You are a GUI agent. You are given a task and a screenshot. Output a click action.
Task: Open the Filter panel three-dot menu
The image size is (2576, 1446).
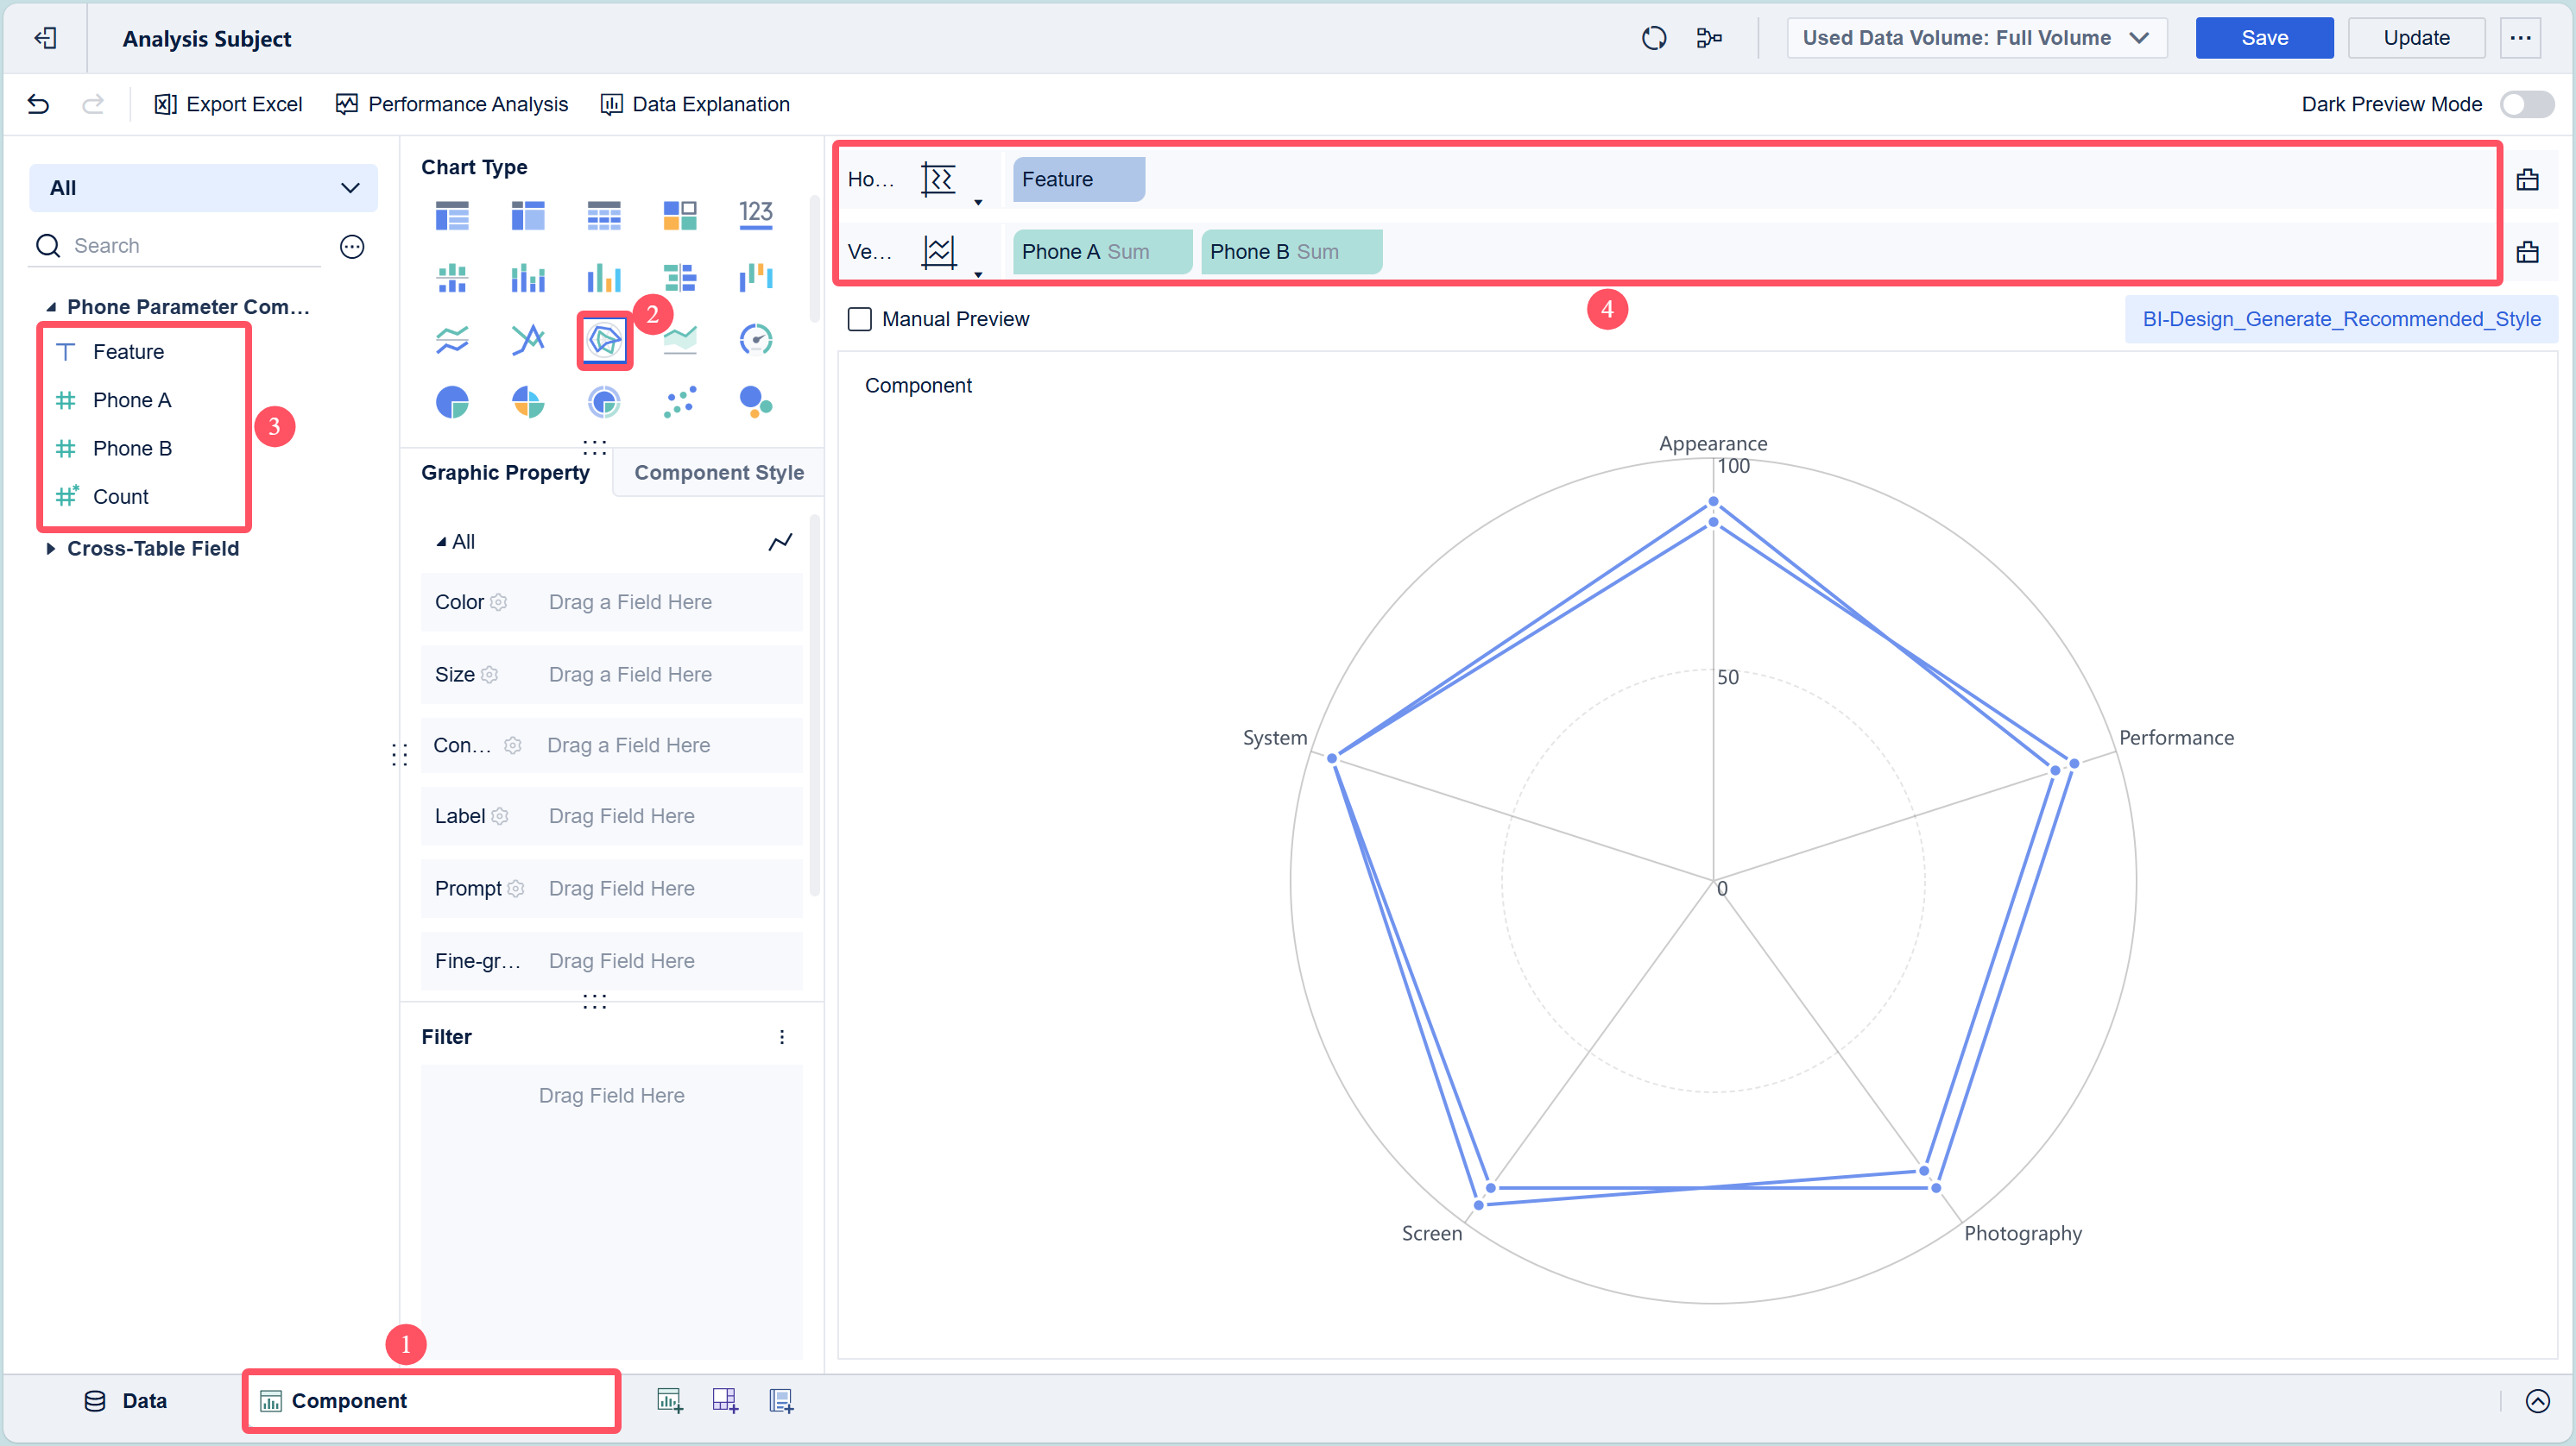coord(782,1037)
